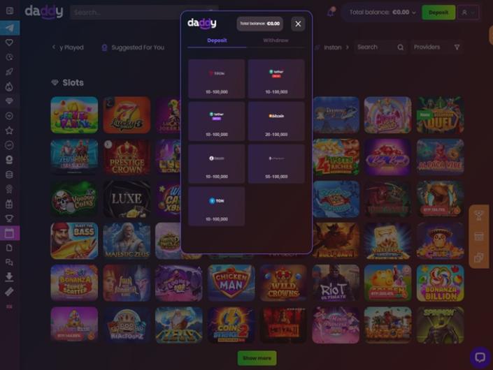Open the user profile dropdown
This screenshot has height=370, width=493.
tap(468, 13)
